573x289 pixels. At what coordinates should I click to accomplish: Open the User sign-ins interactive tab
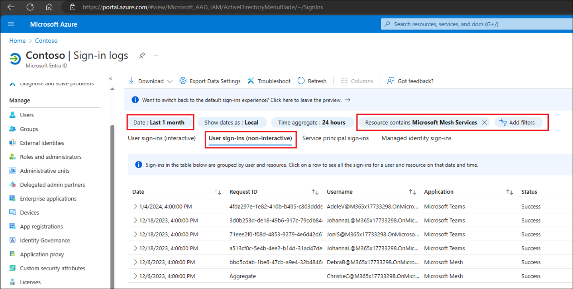[x=161, y=138]
